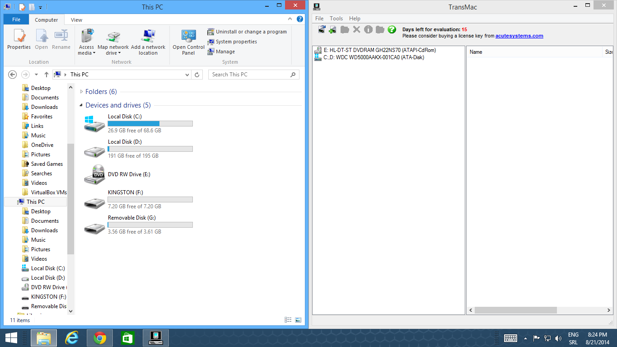The width and height of the screenshot is (617, 347).
Task: Click the Local Disk (C:) capacity bar
Action: pyautogui.click(x=150, y=123)
